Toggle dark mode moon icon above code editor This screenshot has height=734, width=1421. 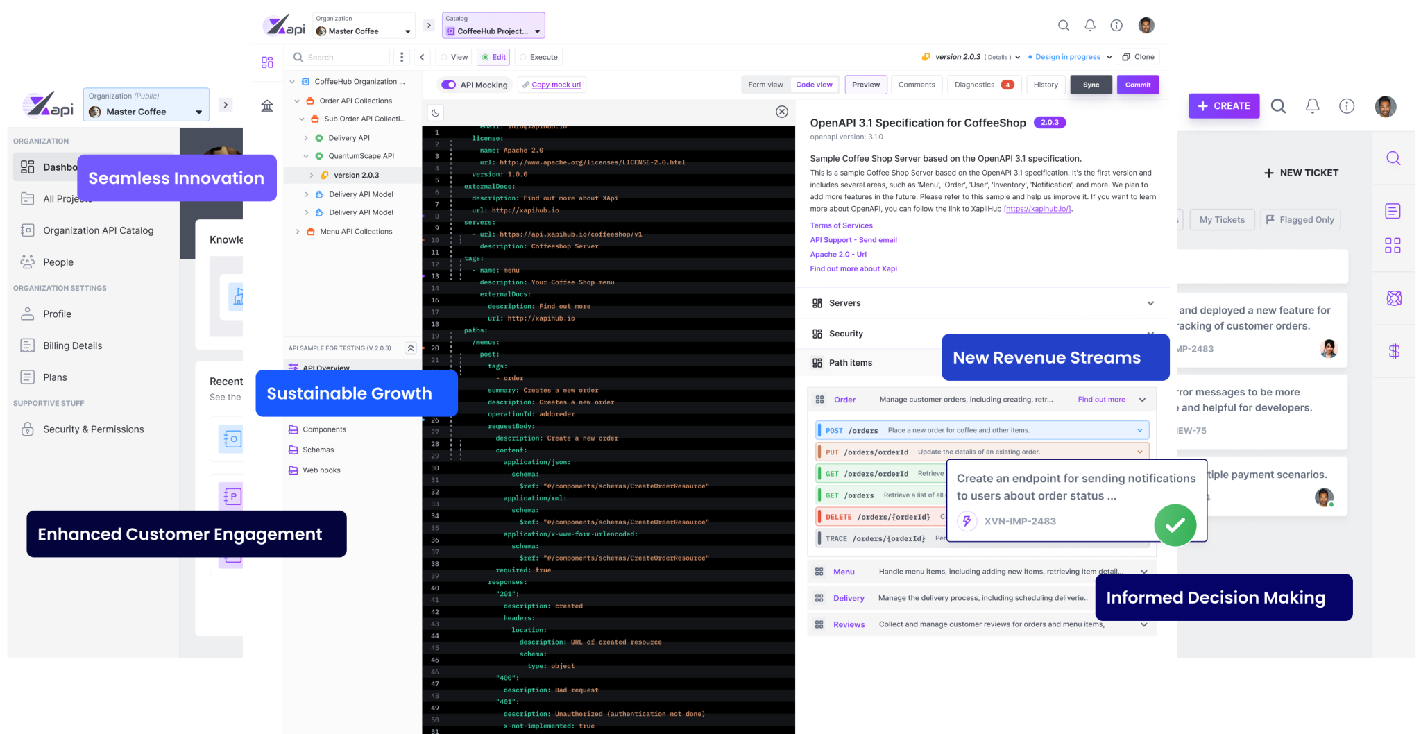[x=435, y=112]
